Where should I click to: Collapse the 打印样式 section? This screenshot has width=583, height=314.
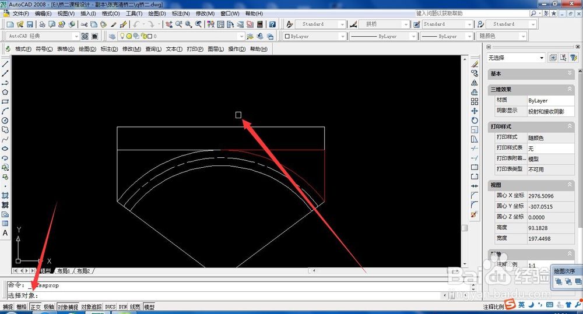[570, 126]
